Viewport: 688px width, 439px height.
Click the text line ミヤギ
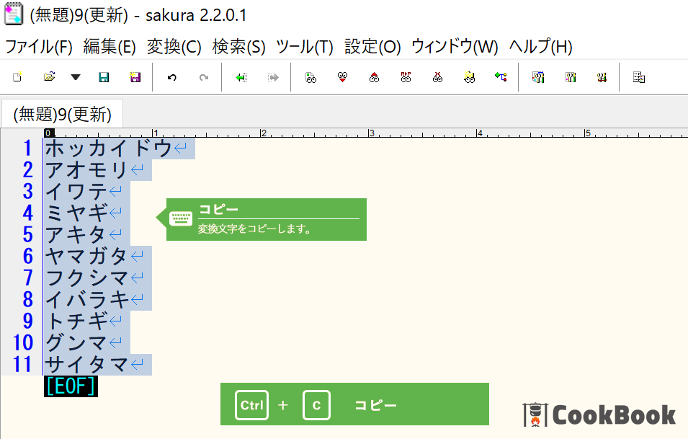pyautogui.click(x=76, y=213)
